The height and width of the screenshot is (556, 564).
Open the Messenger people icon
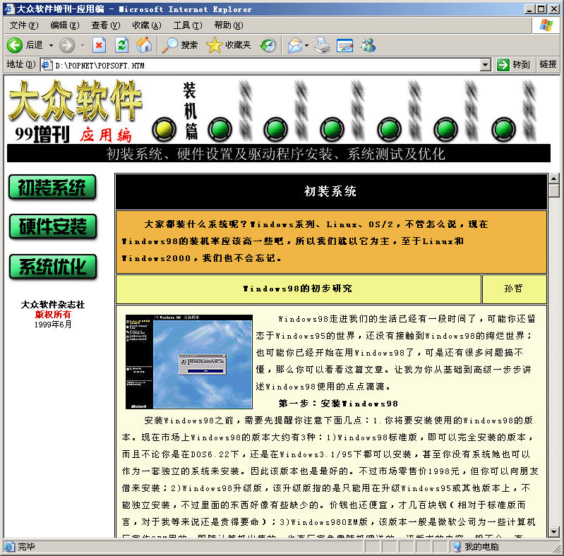pyautogui.click(x=368, y=45)
